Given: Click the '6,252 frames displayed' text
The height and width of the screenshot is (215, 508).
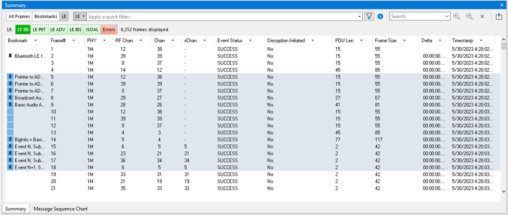Looking at the screenshot, I should tap(144, 30).
